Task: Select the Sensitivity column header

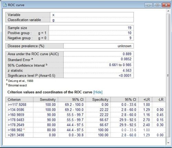Action: tap(46, 99)
